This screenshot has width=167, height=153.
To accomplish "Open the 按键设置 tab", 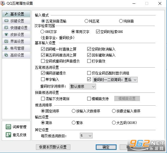I will click(16, 21).
